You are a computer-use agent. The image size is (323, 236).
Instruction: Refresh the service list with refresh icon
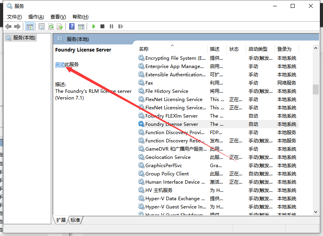point(51,26)
